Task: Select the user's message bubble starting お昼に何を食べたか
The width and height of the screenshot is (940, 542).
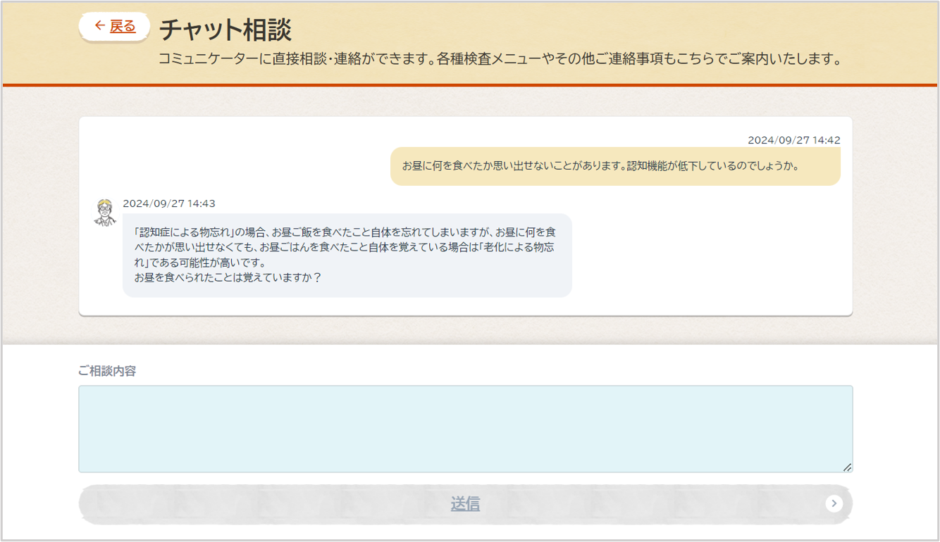Action: 614,166
